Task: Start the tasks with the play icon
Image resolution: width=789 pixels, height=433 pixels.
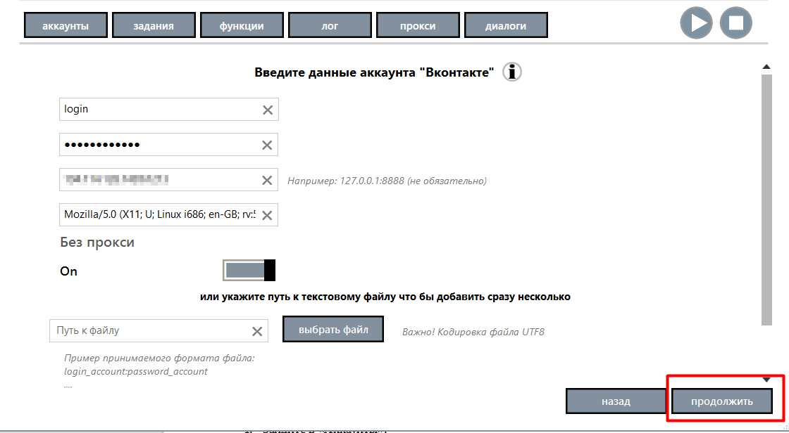Action: (x=696, y=23)
